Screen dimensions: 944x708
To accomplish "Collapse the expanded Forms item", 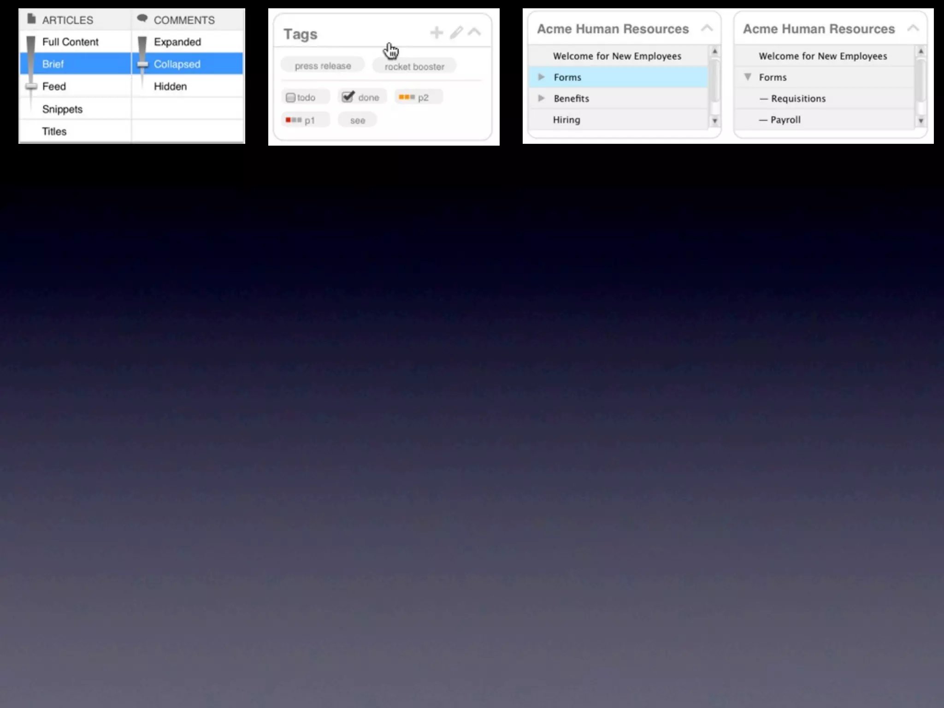I will coord(748,77).
